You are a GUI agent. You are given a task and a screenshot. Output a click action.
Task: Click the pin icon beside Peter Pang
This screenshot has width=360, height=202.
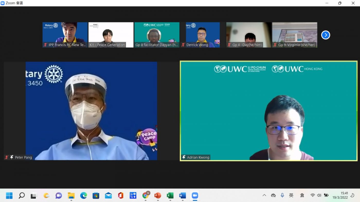(x=12, y=157)
